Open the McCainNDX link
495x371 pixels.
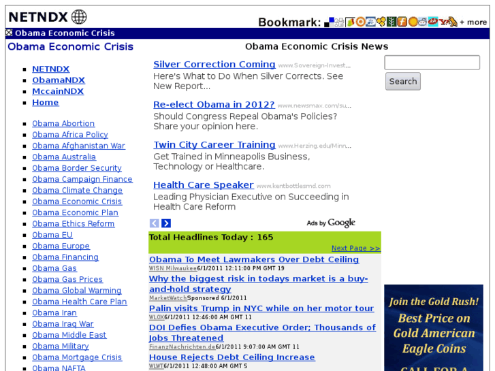[x=58, y=91]
